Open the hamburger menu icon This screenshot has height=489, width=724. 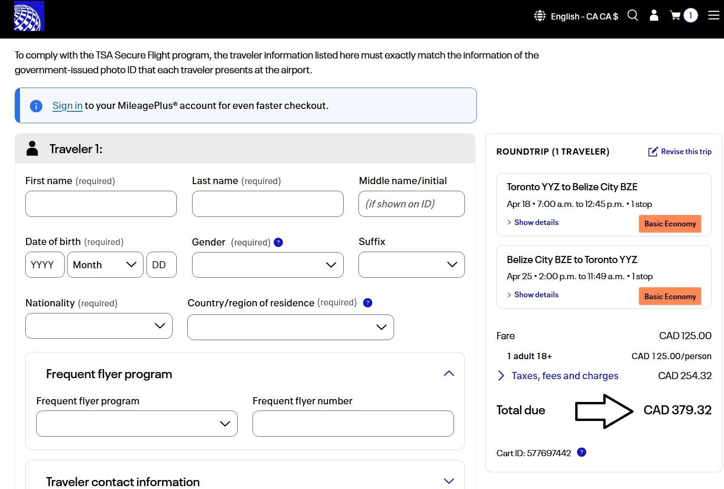pos(713,16)
